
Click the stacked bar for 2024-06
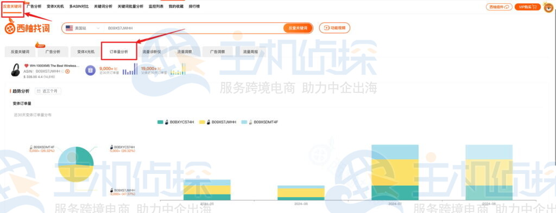(x=301, y=193)
